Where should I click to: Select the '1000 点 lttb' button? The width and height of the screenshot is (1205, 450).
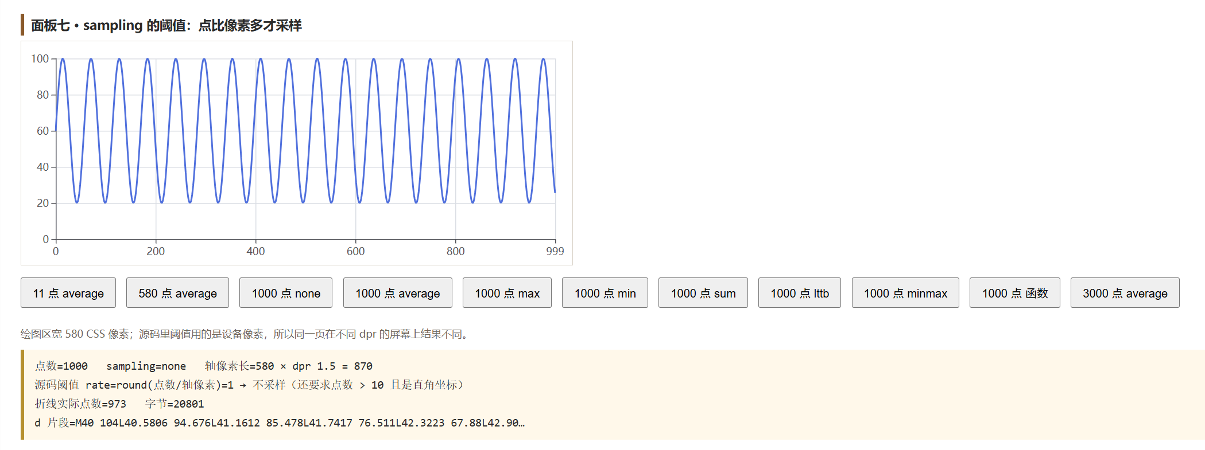800,293
